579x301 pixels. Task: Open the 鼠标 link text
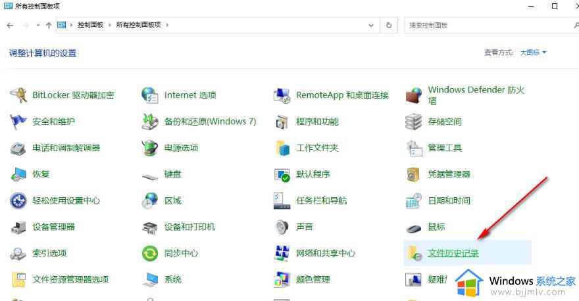pyautogui.click(x=436, y=227)
